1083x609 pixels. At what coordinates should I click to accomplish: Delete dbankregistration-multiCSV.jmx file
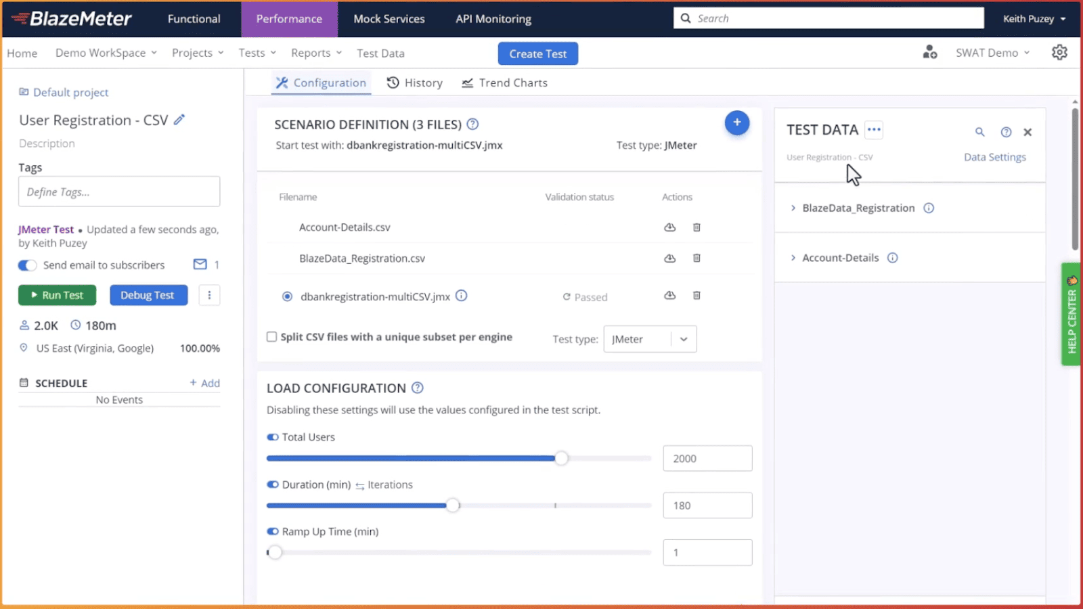pos(697,295)
